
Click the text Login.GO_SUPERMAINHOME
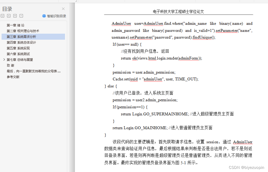[160, 114]
